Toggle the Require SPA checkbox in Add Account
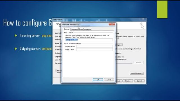The width and height of the screenshot is (180, 101). (x=56, y=70)
